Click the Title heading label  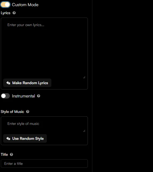point(4,154)
